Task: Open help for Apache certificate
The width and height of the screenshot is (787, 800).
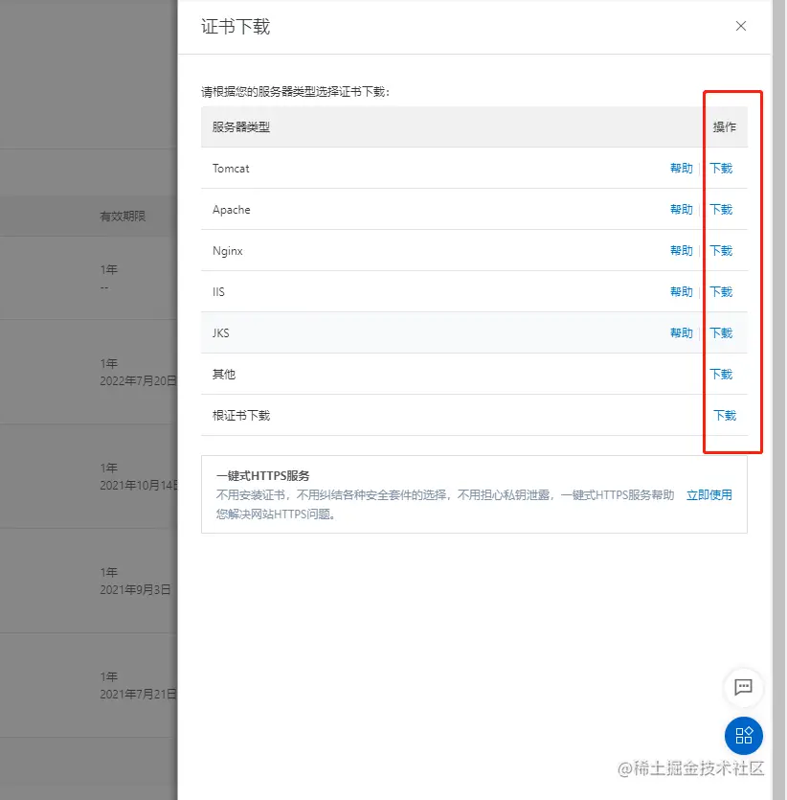Action: (x=681, y=210)
